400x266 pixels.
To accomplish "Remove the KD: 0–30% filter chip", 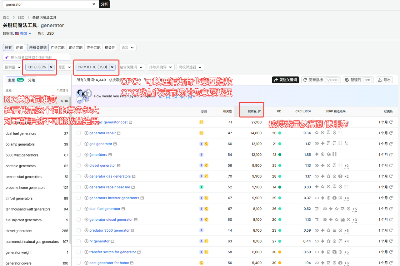I will click(x=51, y=67).
